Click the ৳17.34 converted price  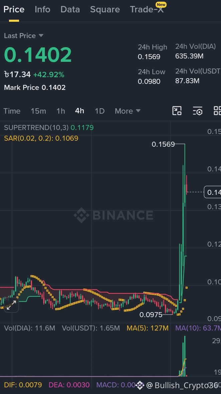(17, 75)
